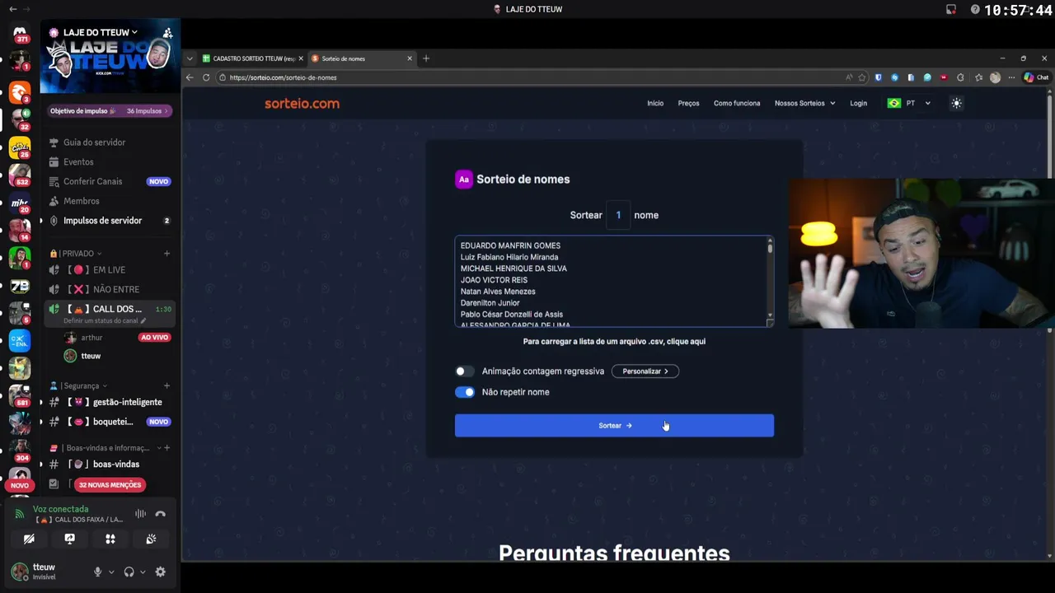Viewport: 1055px width, 593px height.
Task: Open Discord noise suppression waveform icon
Action: click(141, 514)
